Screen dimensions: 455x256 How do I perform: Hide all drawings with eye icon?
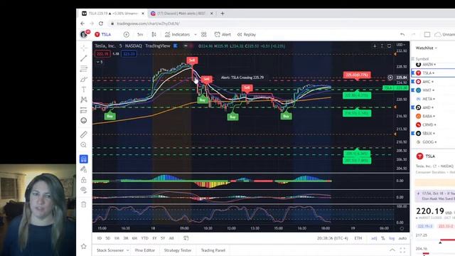click(x=84, y=190)
